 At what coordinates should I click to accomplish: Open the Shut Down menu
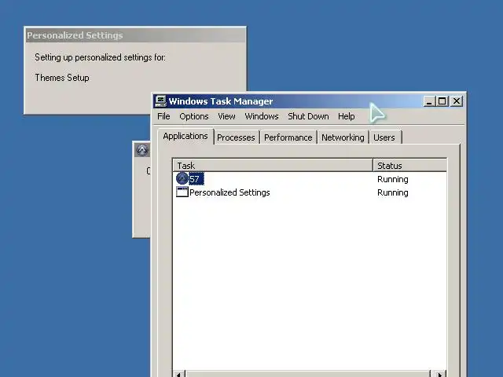(x=308, y=116)
